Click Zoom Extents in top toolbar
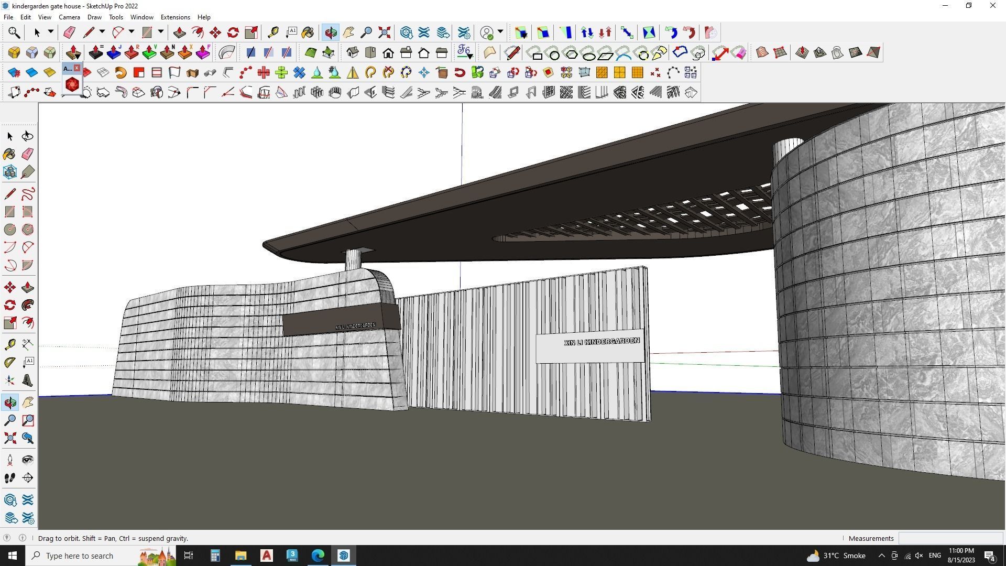The image size is (1006, 566). tap(384, 32)
